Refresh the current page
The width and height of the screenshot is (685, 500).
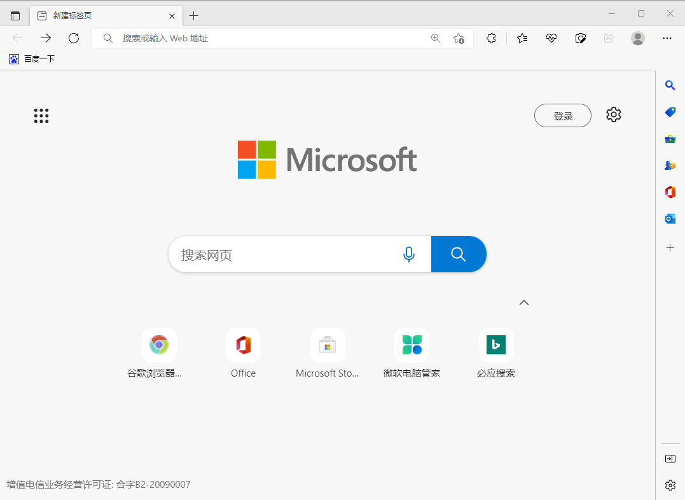(x=74, y=38)
